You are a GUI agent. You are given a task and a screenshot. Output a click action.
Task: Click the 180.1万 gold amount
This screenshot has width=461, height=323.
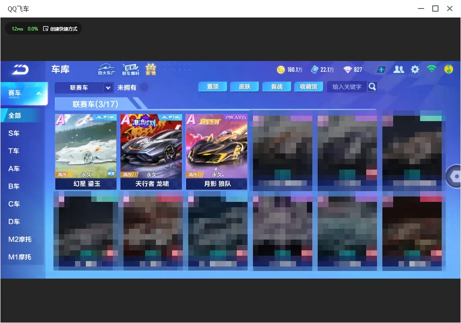[295, 70]
